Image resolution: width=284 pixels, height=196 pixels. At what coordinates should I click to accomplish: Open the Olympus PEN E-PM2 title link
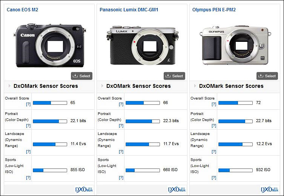coord(214,9)
